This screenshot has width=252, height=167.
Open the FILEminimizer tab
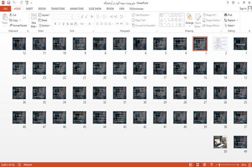[136, 9]
